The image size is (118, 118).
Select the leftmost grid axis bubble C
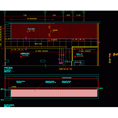(x=5, y=12)
